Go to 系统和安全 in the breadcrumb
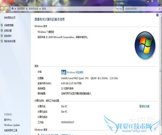The height and width of the screenshot is (135, 162). (33, 9)
